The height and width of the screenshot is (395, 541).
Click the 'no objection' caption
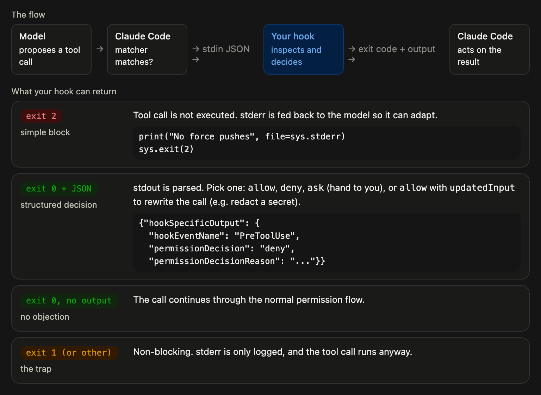coord(45,317)
